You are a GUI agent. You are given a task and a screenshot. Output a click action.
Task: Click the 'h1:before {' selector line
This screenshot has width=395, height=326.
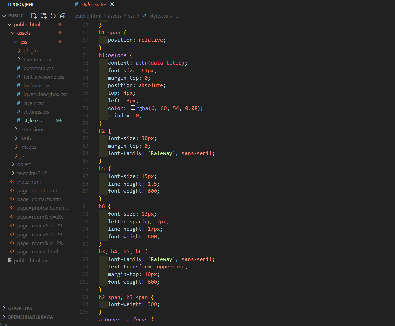[115, 55]
